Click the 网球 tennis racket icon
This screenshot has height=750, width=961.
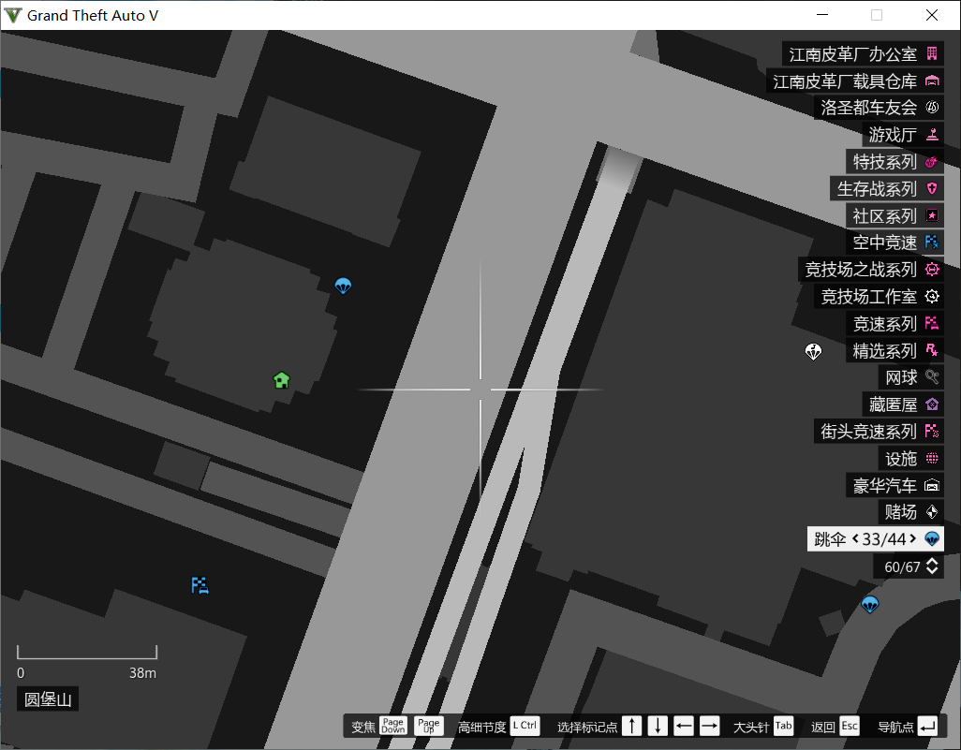pos(932,376)
